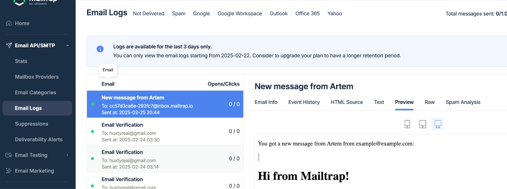Open Mailbox Providers in the sidebar
This screenshot has height=189, width=507.
37,77
